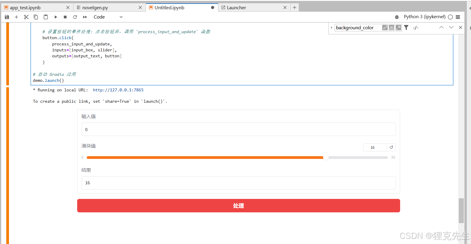Go to previous search match
The width and height of the screenshot is (471, 244).
[441, 27]
